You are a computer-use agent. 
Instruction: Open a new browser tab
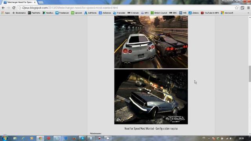[x=41, y=2]
